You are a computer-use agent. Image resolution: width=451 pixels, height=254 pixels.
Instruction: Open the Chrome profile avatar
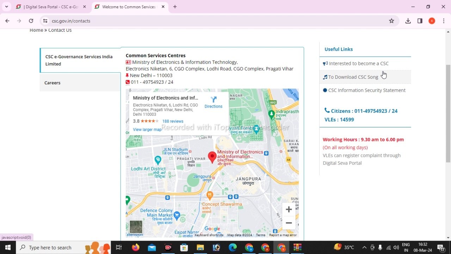click(x=432, y=21)
